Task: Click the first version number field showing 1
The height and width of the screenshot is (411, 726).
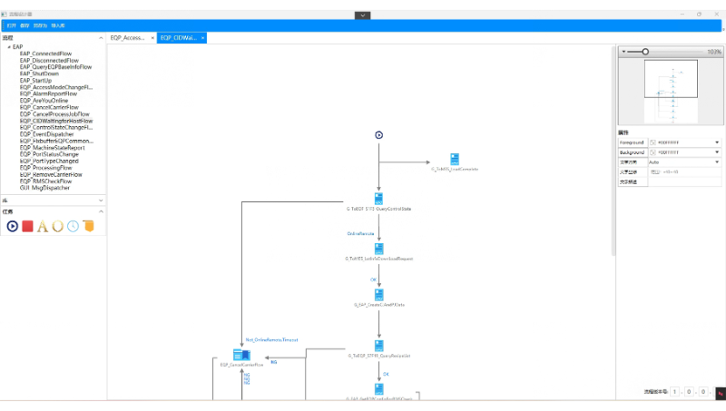Action: coord(674,392)
